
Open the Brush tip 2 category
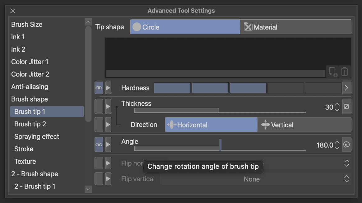(47, 124)
